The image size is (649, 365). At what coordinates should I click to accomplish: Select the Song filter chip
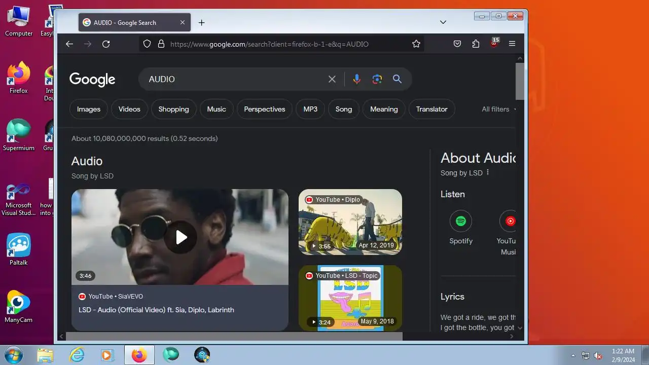[344, 109]
